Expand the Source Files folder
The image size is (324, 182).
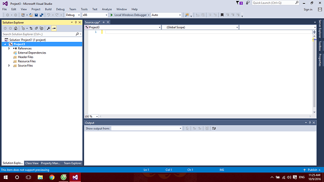tap(9, 66)
